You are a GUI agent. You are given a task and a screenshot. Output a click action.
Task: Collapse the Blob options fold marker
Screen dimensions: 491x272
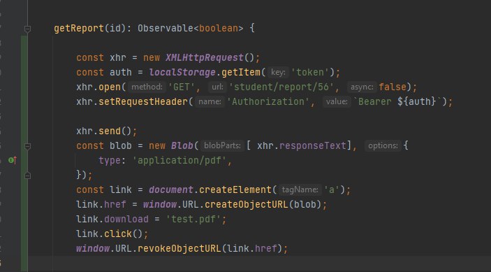click(27, 146)
